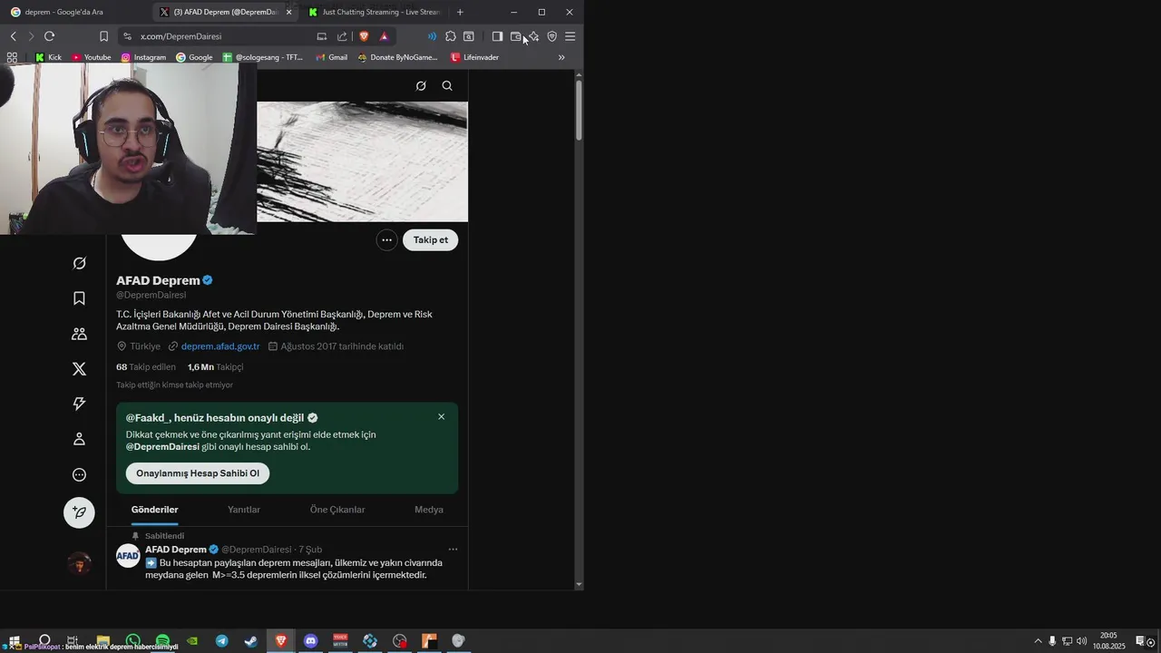Image resolution: width=1161 pixels, height=653 pixels.
Task: Open the Kick bookmark
Action: pyautogui.click(x=48, y=57)
